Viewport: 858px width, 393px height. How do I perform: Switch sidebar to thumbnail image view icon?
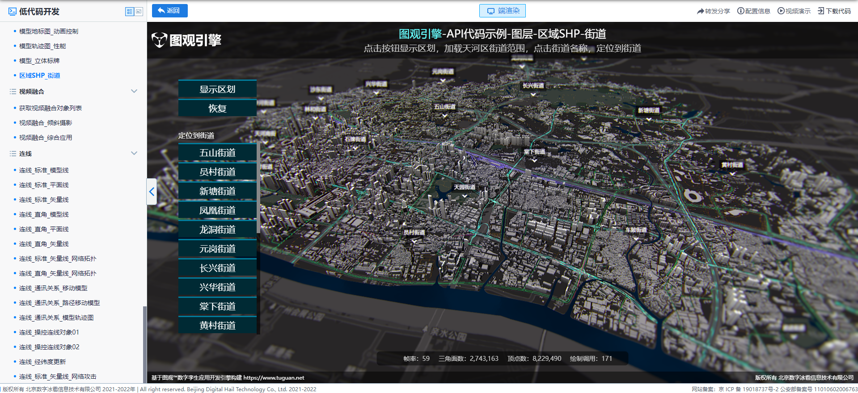click(139, 12)
